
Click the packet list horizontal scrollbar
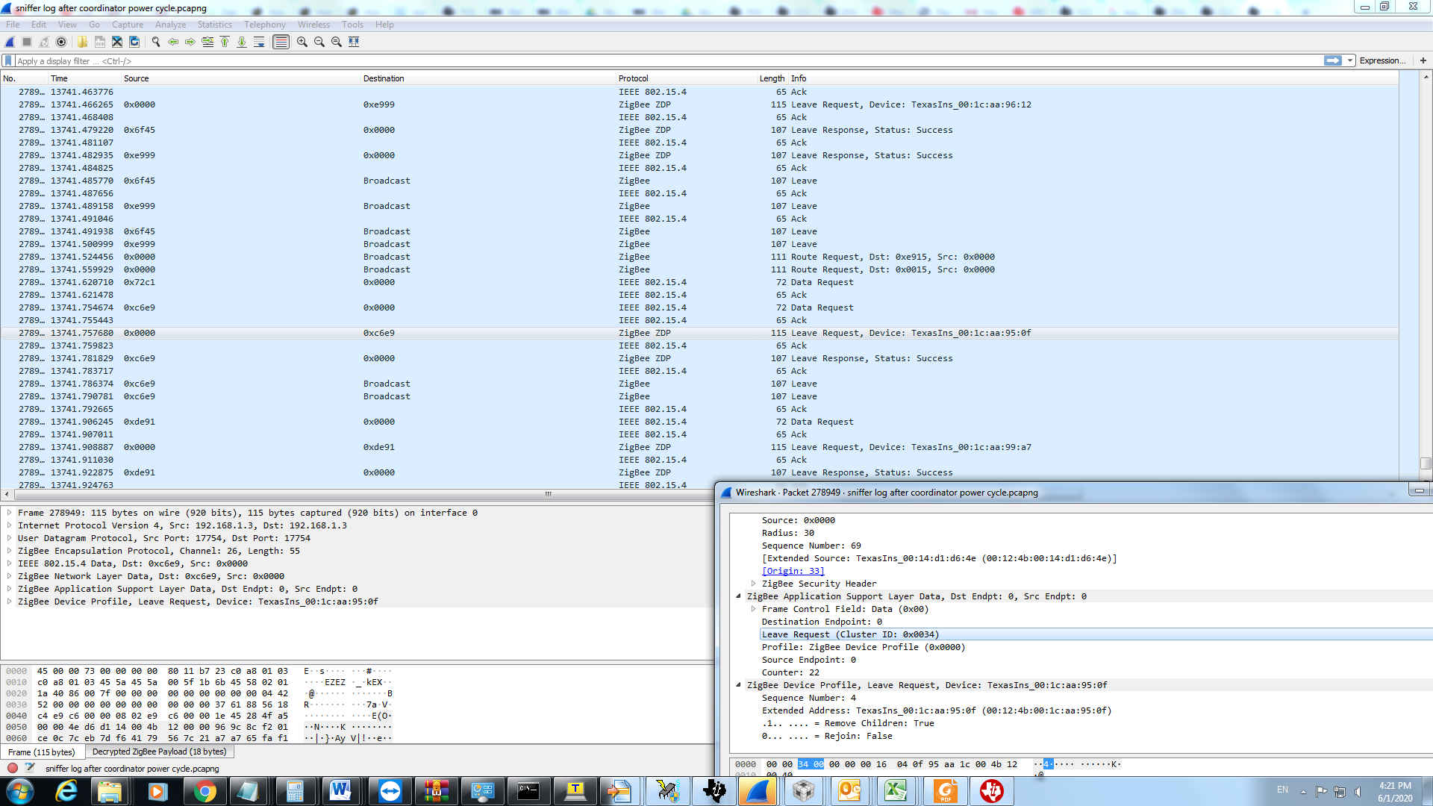click(x=549, y=494)
